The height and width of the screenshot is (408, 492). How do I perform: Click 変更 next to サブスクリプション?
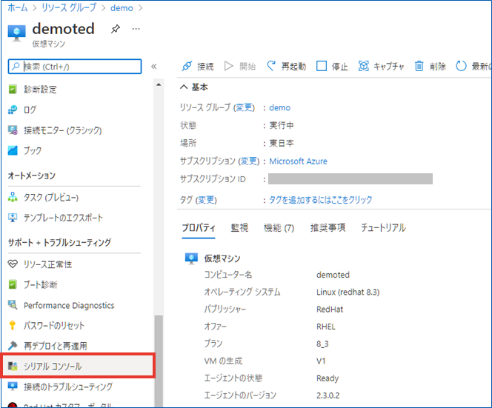pyautogui.click(x=250, y=161)
